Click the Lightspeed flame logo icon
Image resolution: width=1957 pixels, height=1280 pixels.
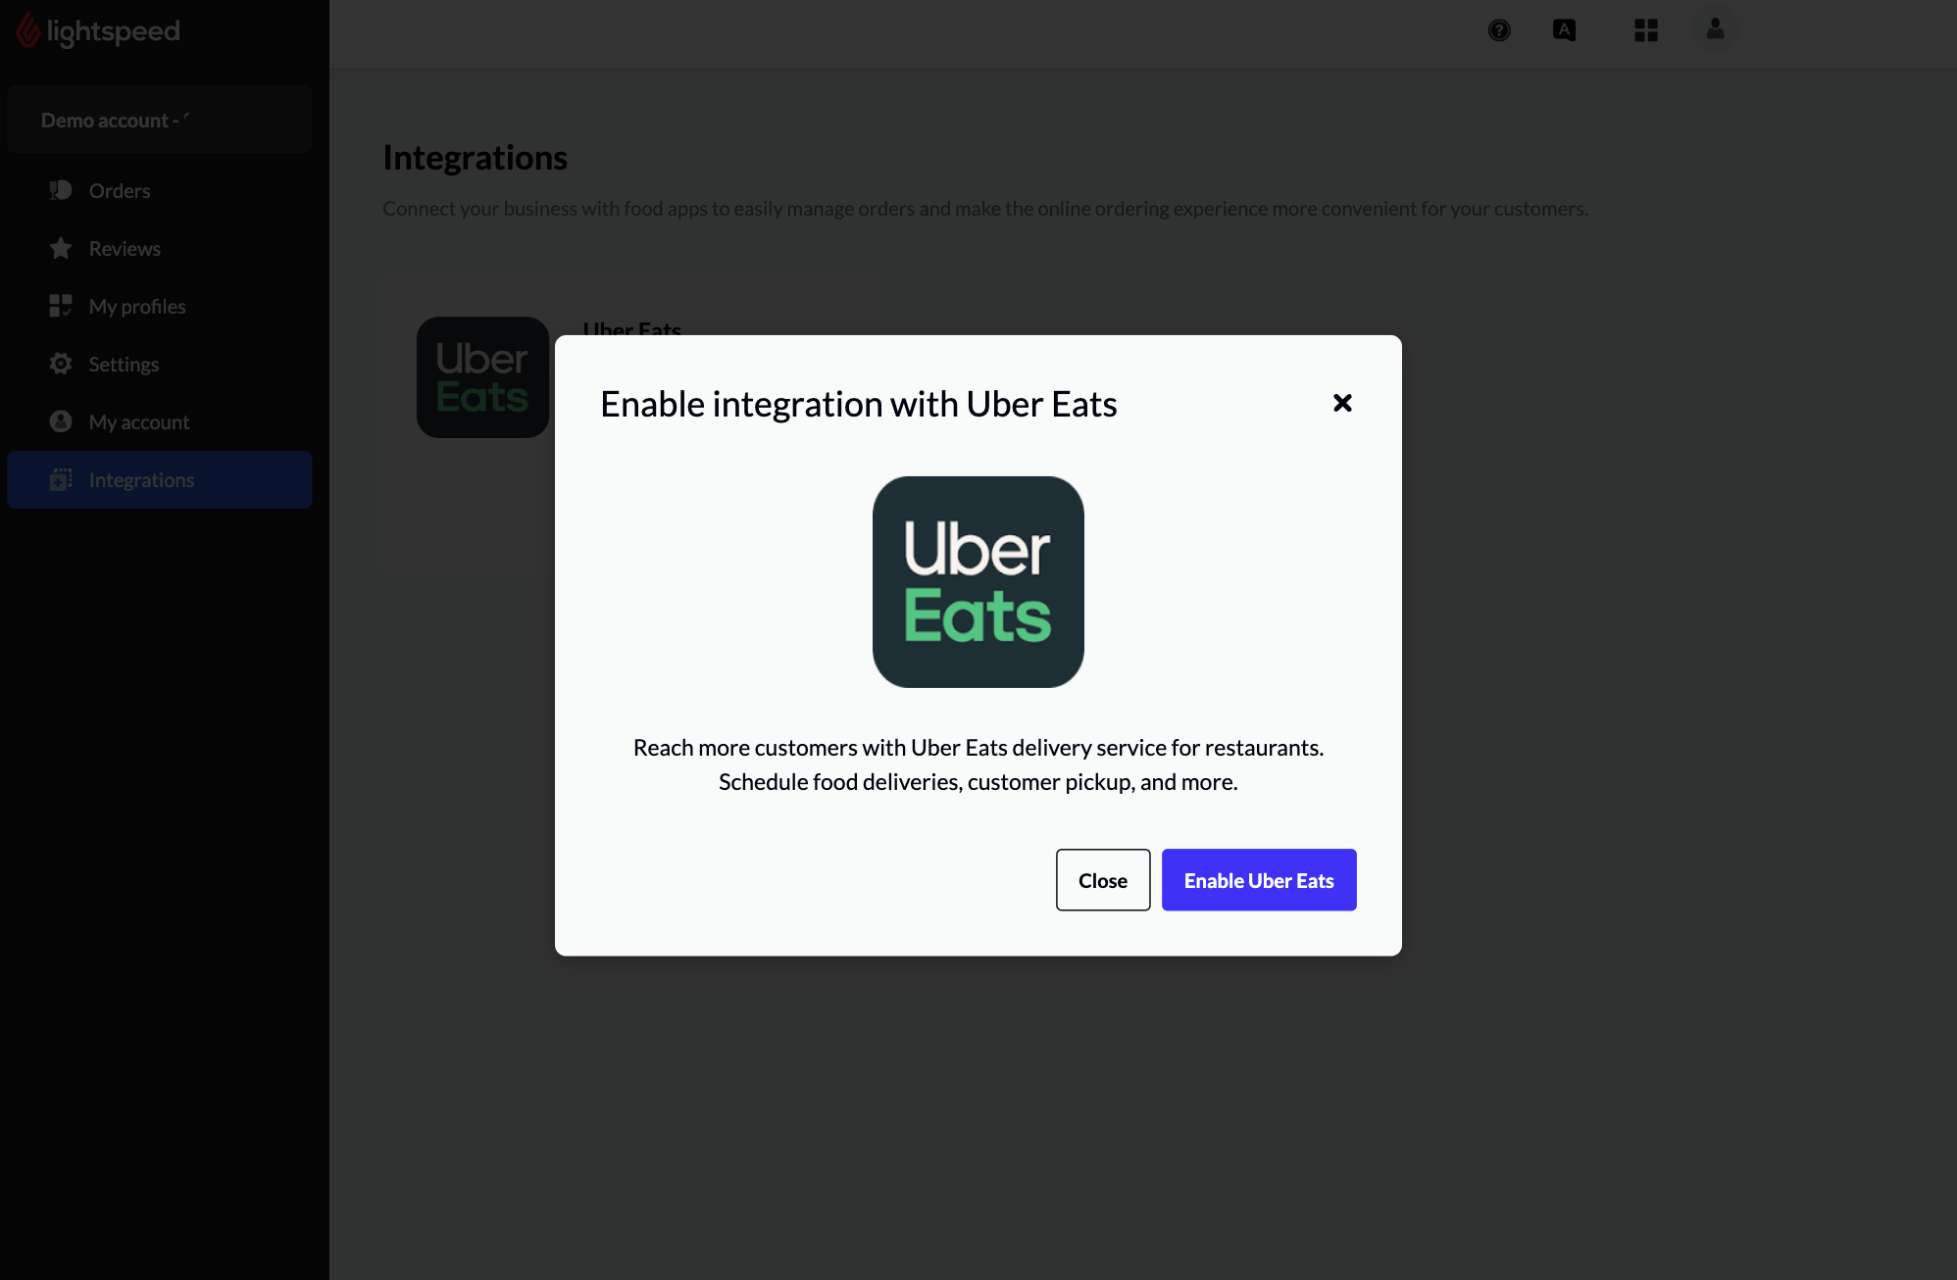coord(30,30)
